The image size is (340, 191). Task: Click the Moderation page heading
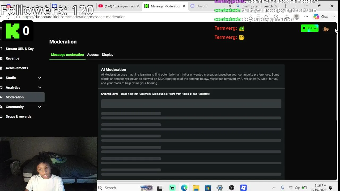[x=63, y=42]
